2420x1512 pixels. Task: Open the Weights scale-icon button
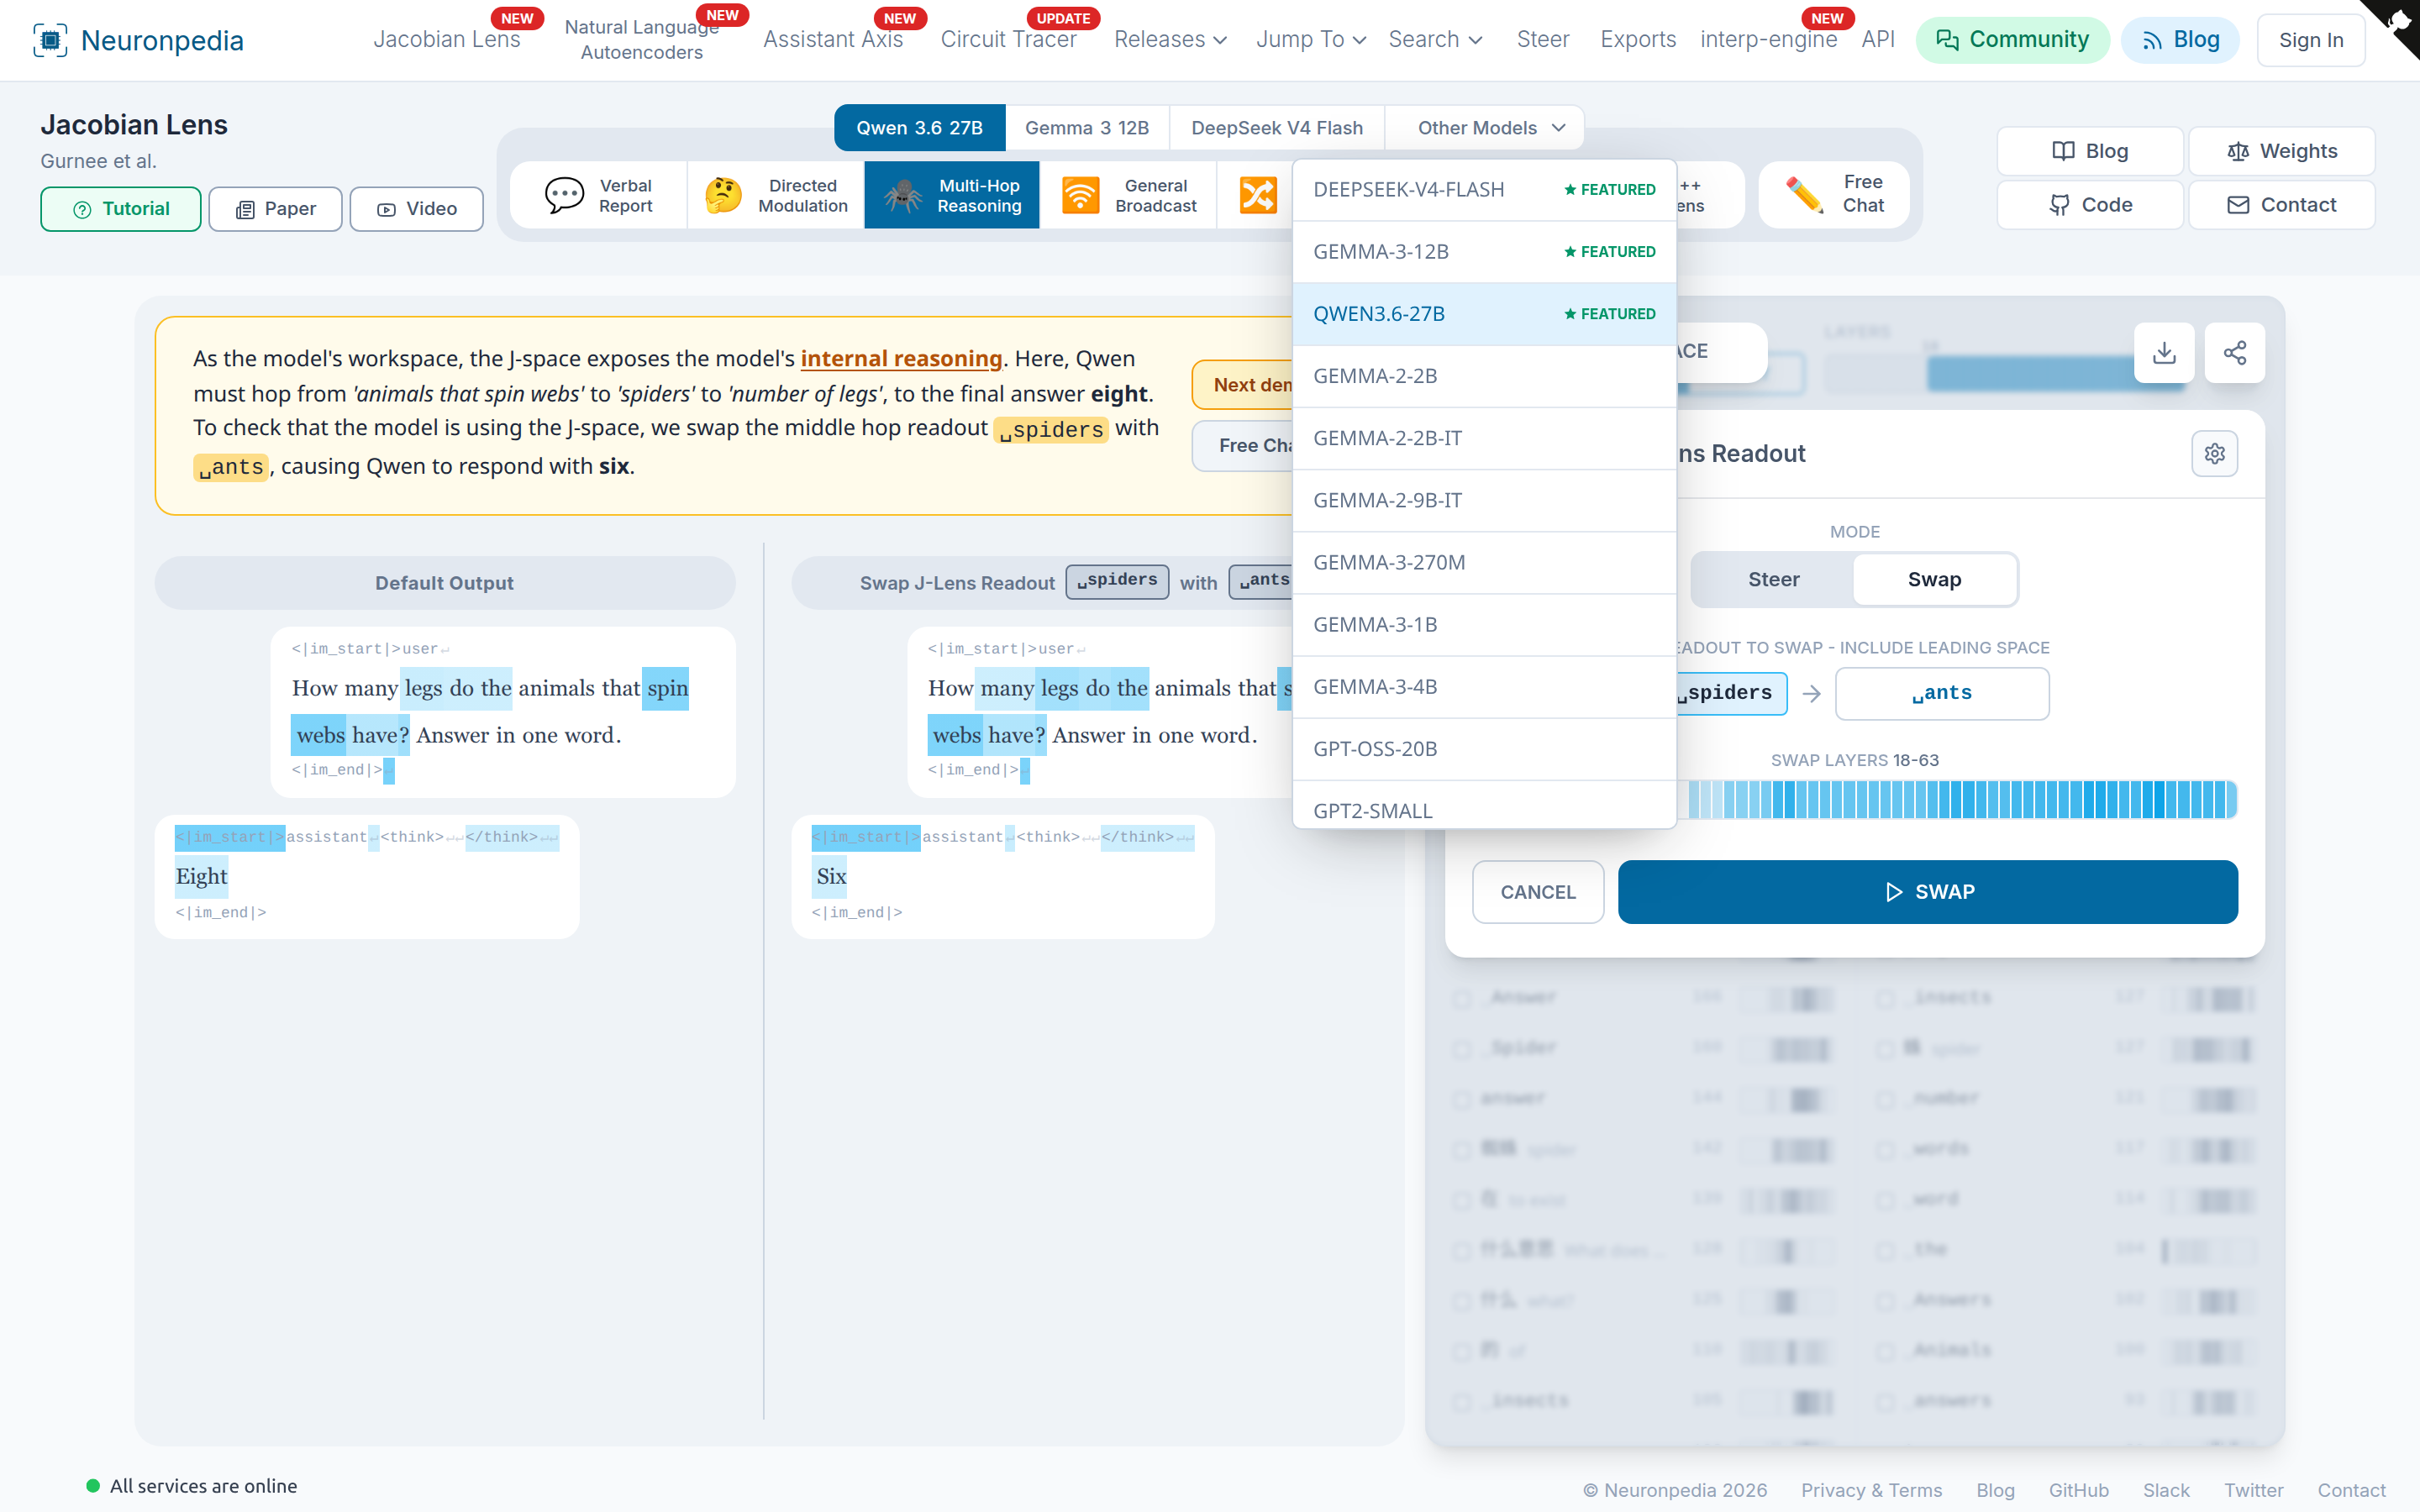click(2282, 151)
